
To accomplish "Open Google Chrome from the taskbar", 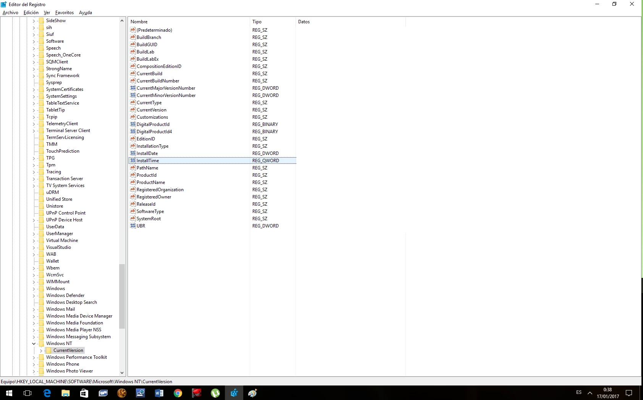I will [178, 393].
